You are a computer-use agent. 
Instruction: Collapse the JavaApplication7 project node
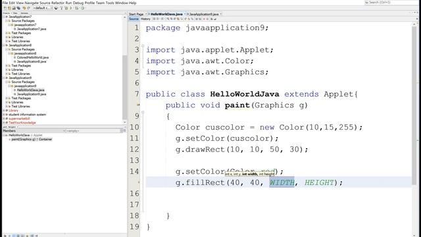tap(4, 16)
